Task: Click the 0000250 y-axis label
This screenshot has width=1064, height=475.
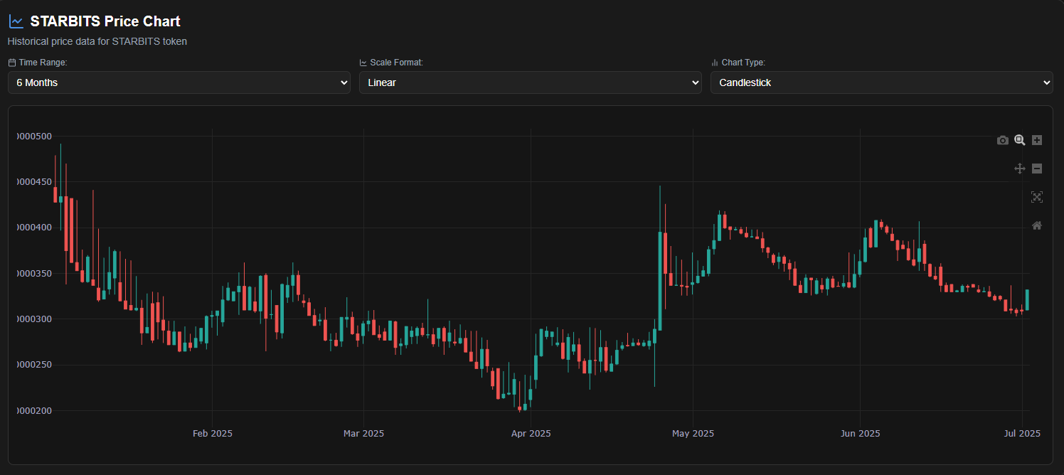Action: click(34, 365)
